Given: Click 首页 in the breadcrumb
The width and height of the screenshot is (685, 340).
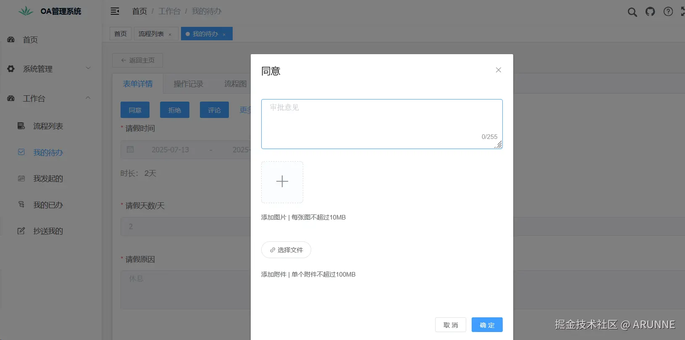Looking at the screenshot, I should [139, 11].
